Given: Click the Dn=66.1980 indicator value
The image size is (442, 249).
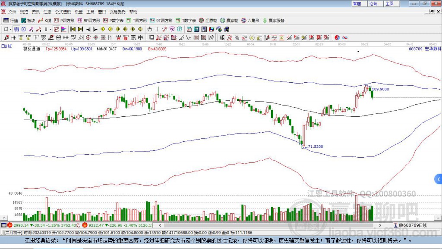Looking at the screenshot, I should coord(132,49).
